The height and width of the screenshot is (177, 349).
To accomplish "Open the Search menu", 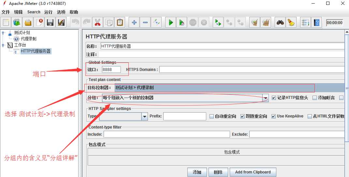I will 34,12.
